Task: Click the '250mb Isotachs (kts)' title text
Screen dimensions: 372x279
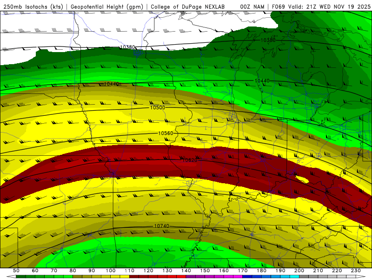Action: [33, 7]
